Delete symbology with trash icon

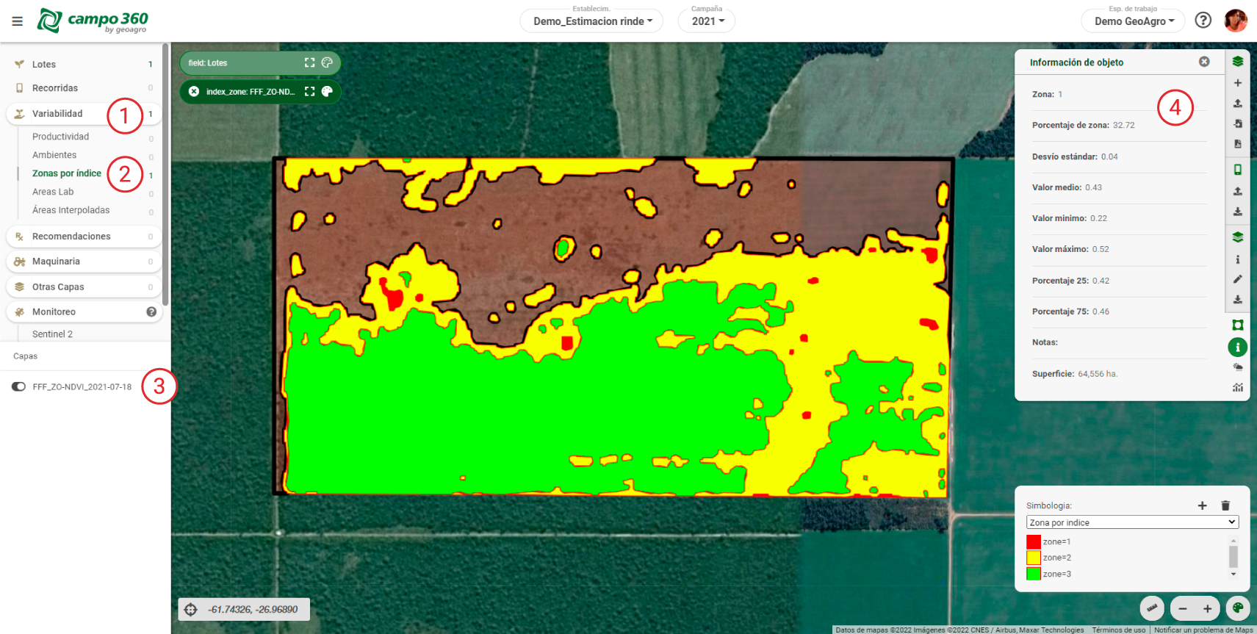tap(1225, 505)
